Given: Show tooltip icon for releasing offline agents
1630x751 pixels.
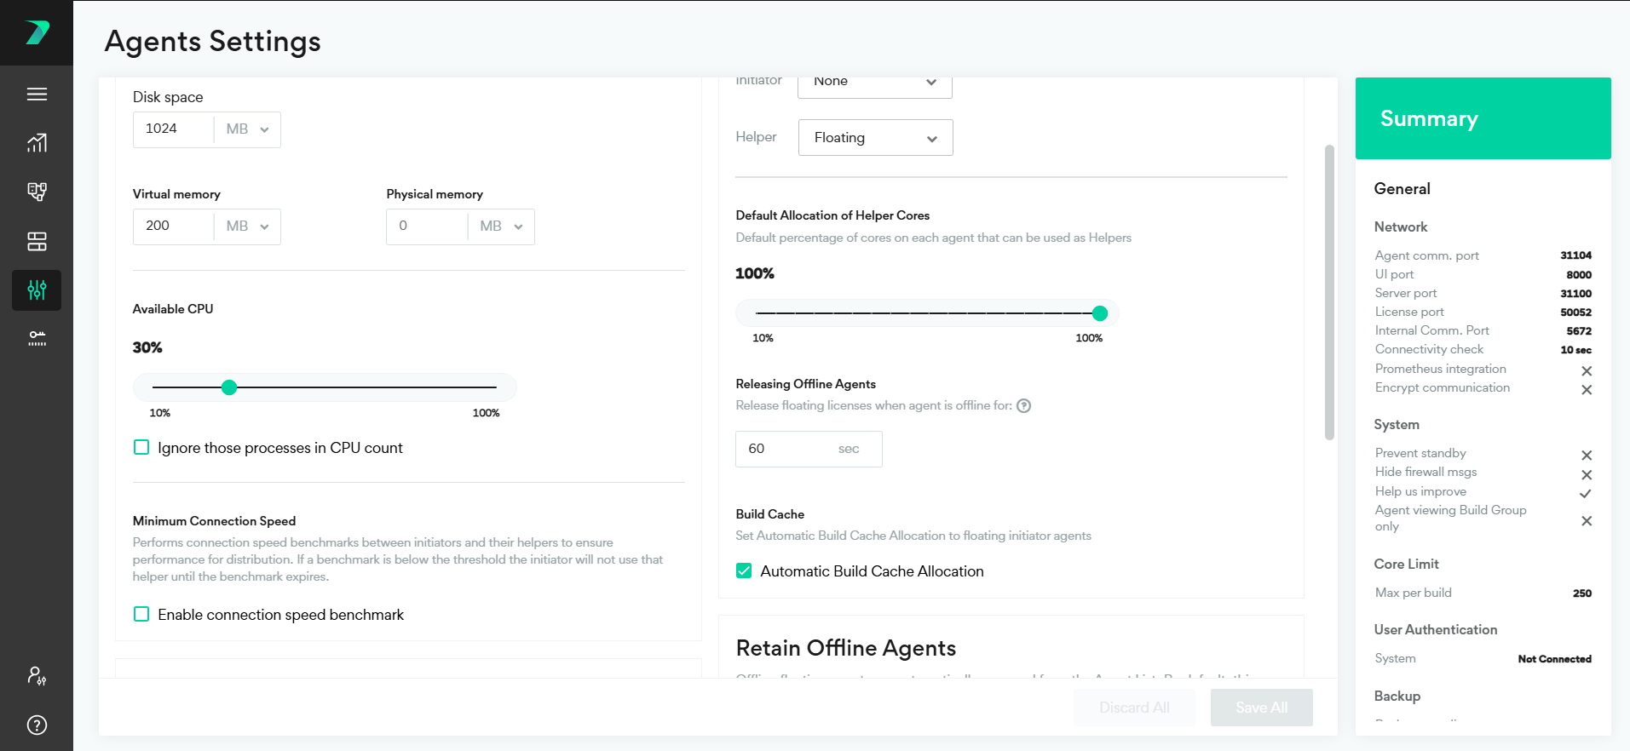Looking at the screenshot, I should pyautogui.click(x=1024, y=406).
